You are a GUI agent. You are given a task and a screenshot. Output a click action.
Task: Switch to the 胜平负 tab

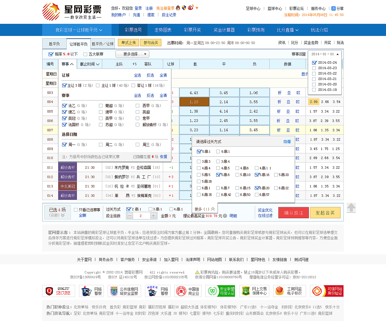click(54, 43)
